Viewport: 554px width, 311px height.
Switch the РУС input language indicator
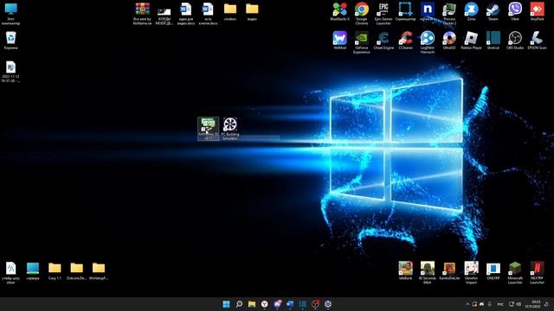pyautogui.click(x=500, y=304)
